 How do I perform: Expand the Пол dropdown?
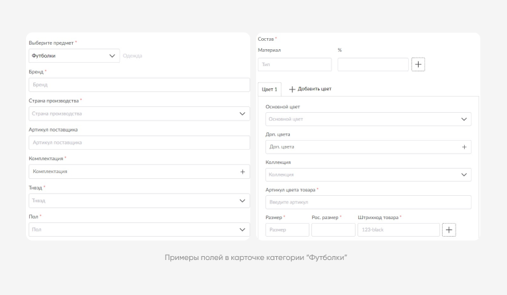pos(139,230)
